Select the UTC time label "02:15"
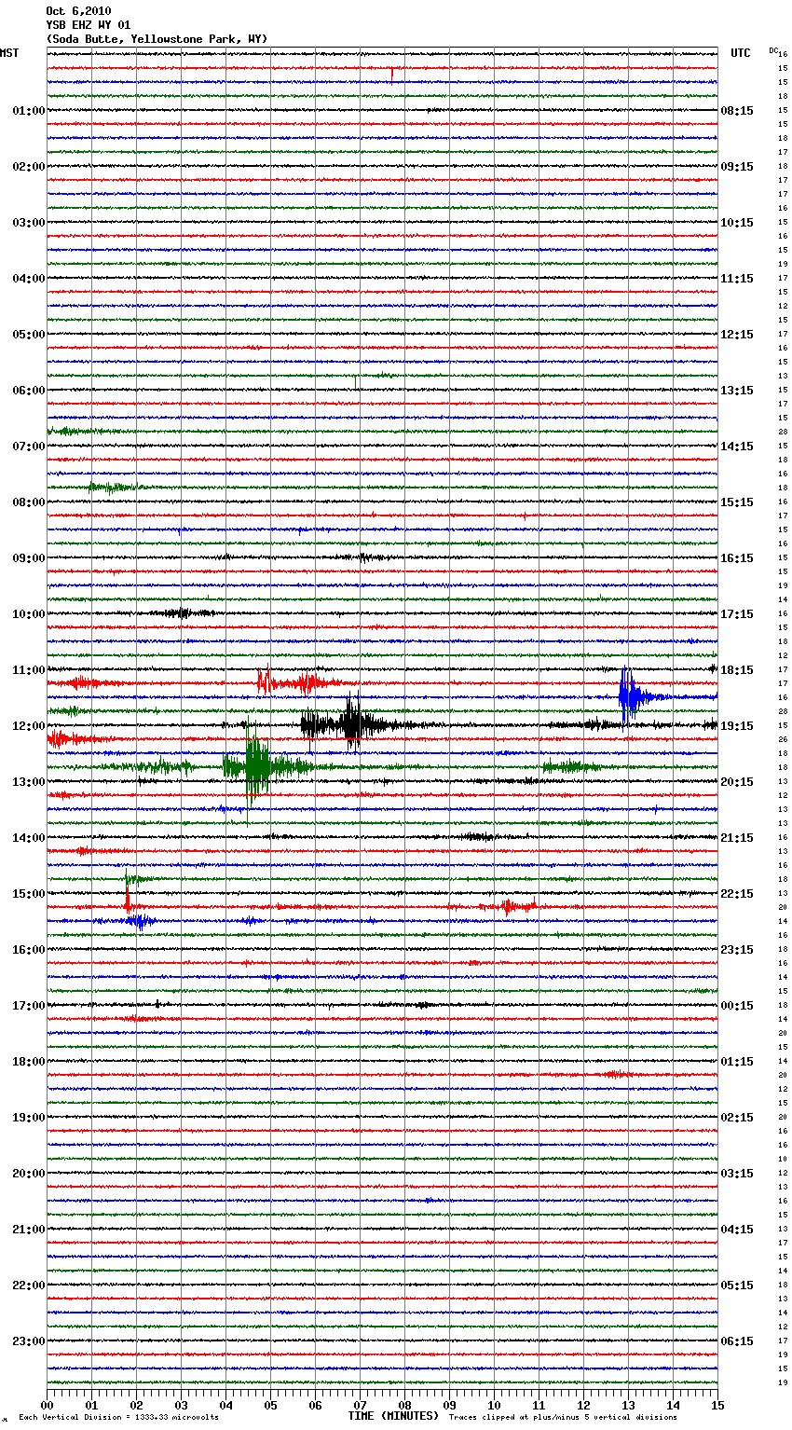This screenshot has width=792, height=1430. [737, 1118]
